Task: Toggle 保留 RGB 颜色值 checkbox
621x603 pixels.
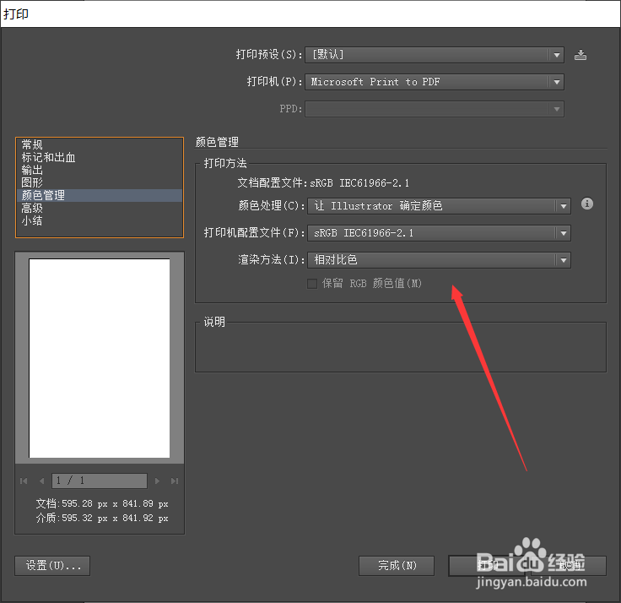Action: tap(312, 284)
